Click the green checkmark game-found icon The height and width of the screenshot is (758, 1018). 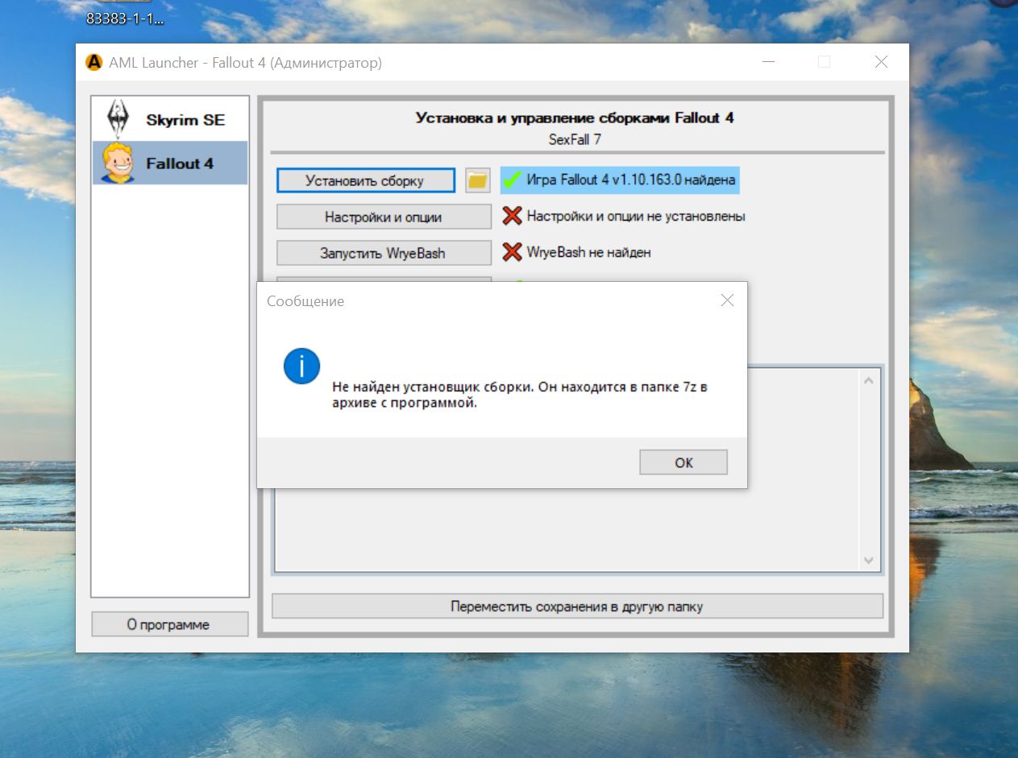[x=513, y=180]
